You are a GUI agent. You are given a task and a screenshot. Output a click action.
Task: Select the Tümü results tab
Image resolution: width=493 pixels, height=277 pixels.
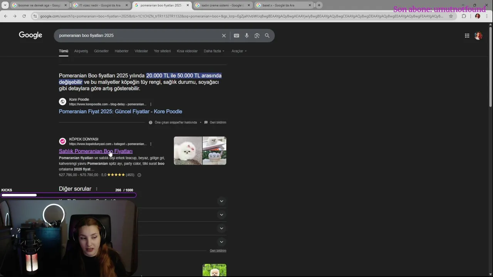(x=64, y=51)
